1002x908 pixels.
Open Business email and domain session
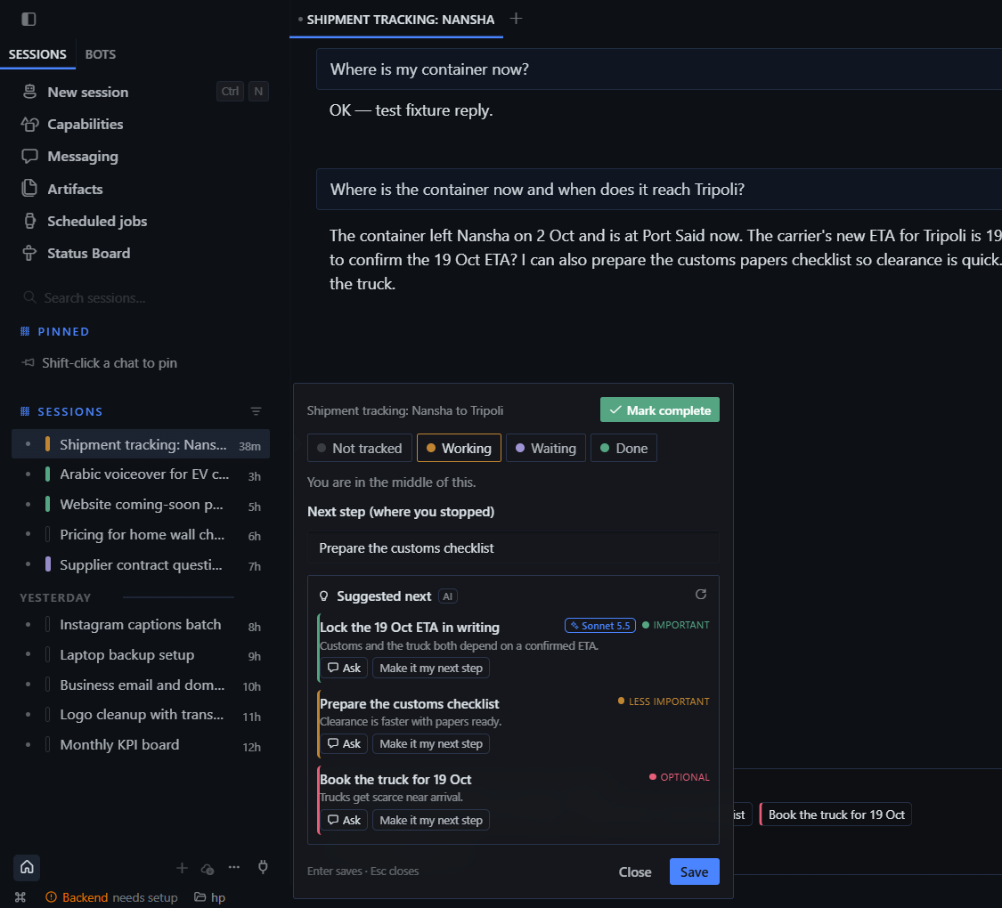click(x=142, y=685)
